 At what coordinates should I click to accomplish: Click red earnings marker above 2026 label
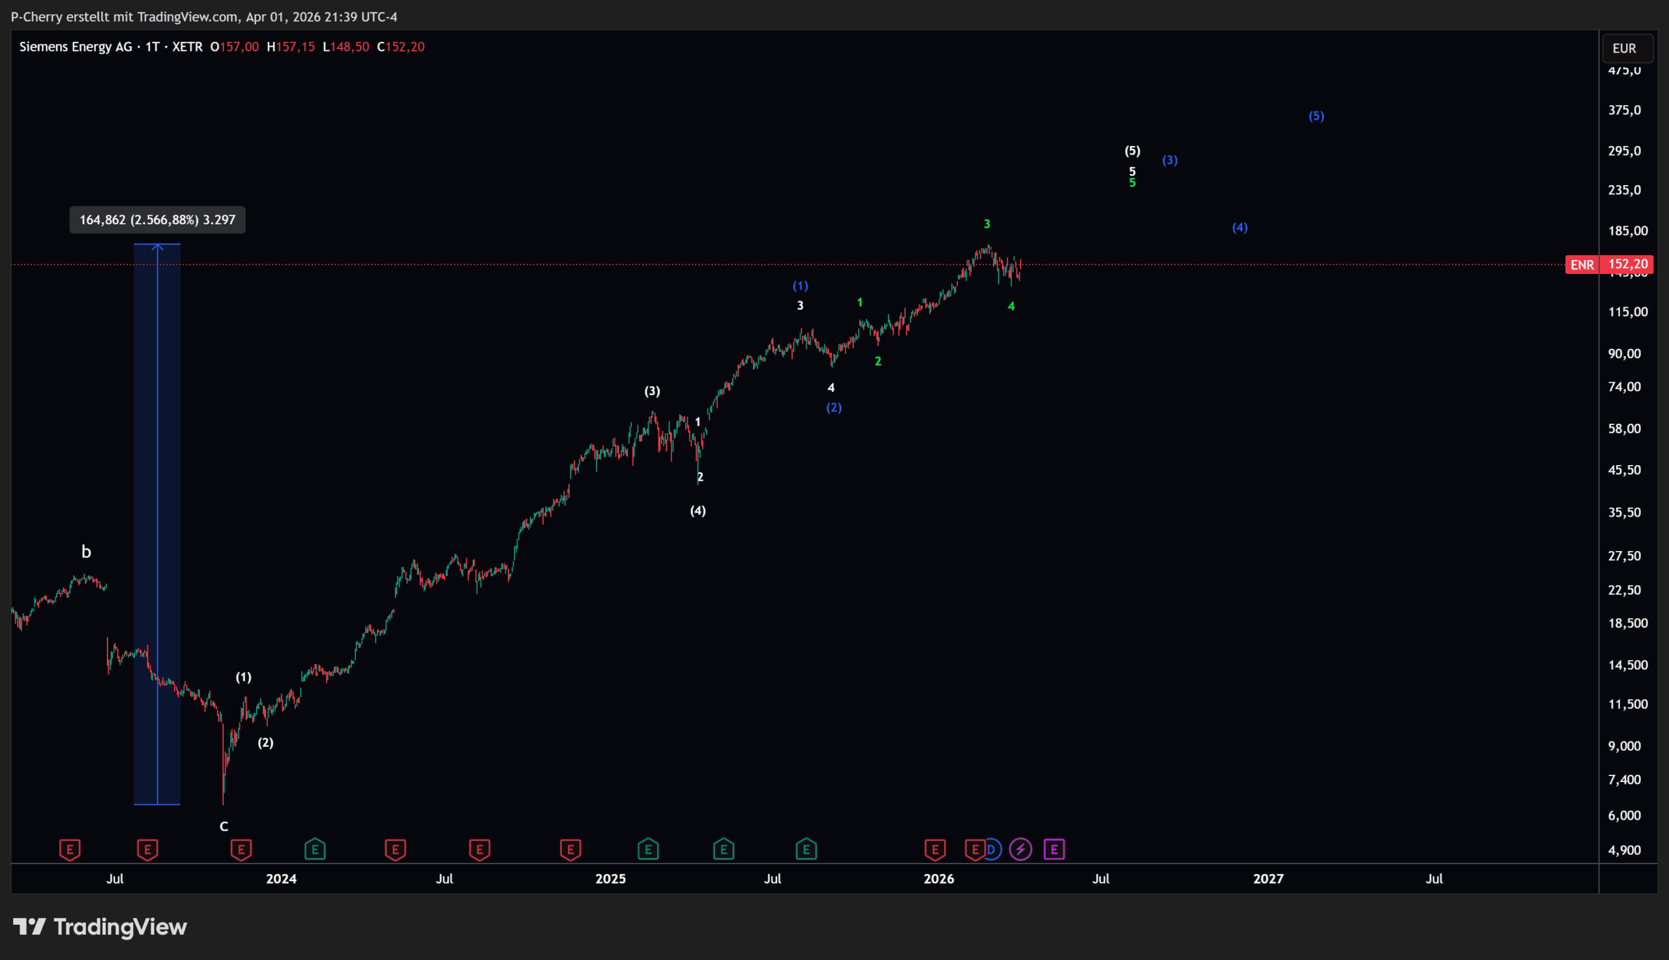(935, 849)
